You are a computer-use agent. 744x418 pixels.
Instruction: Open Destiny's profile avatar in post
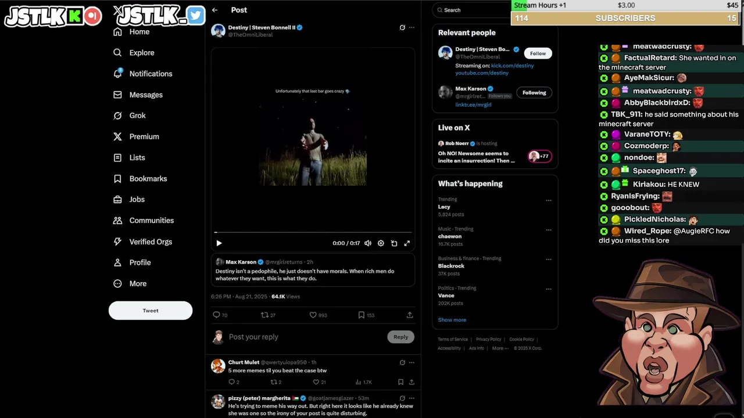click(x=219, y=31)
